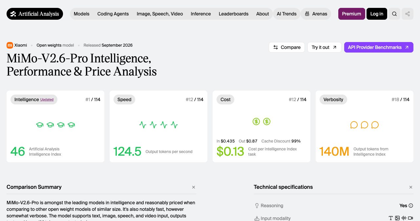This screenshot has height=221, width=420.
Task: Click the dollar coin icons
Action: click(x=262, y=122)
